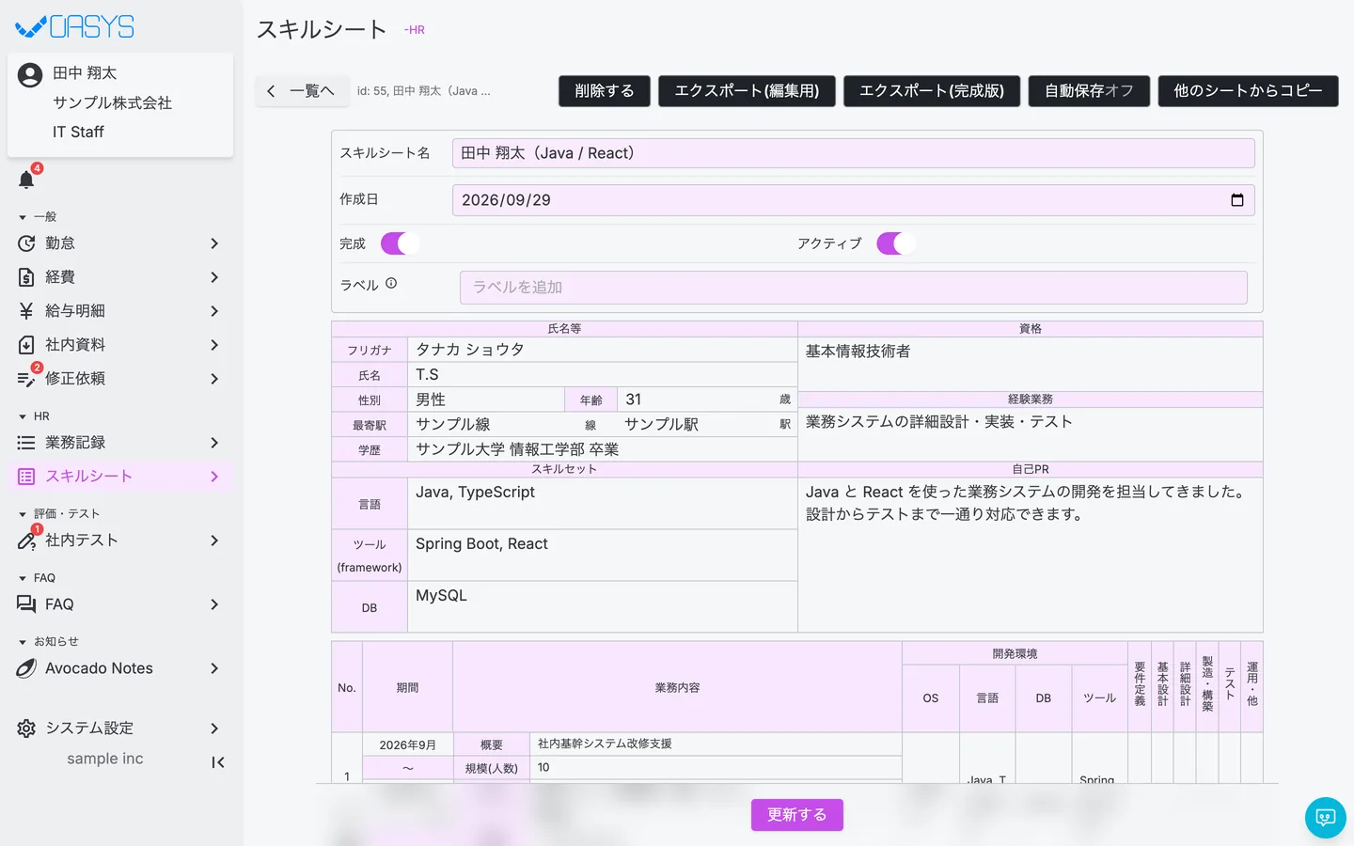Click the スキルシート sheet icon
1354x846 pixels.
26,477
